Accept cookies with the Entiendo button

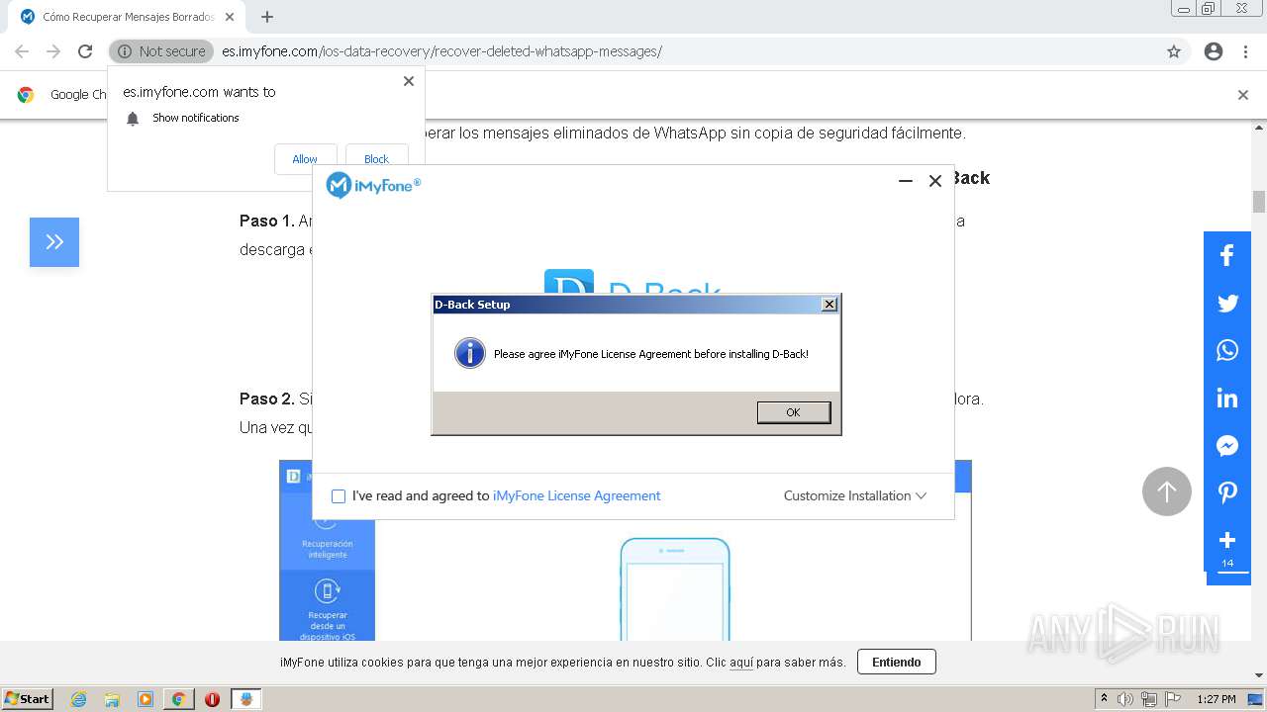(897, 663)
